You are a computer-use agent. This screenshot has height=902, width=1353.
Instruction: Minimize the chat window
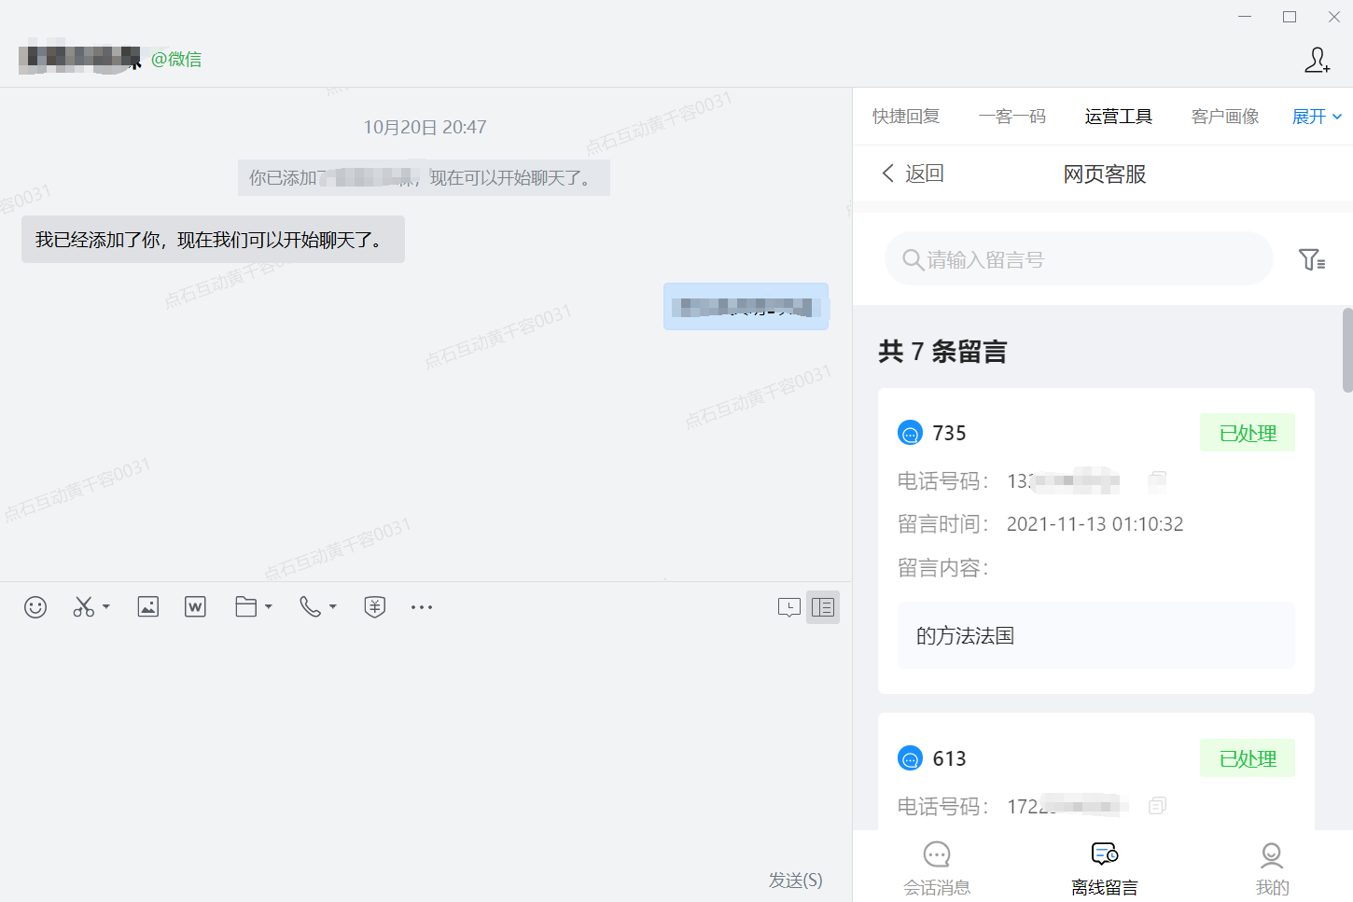(x=1245, y=17)
